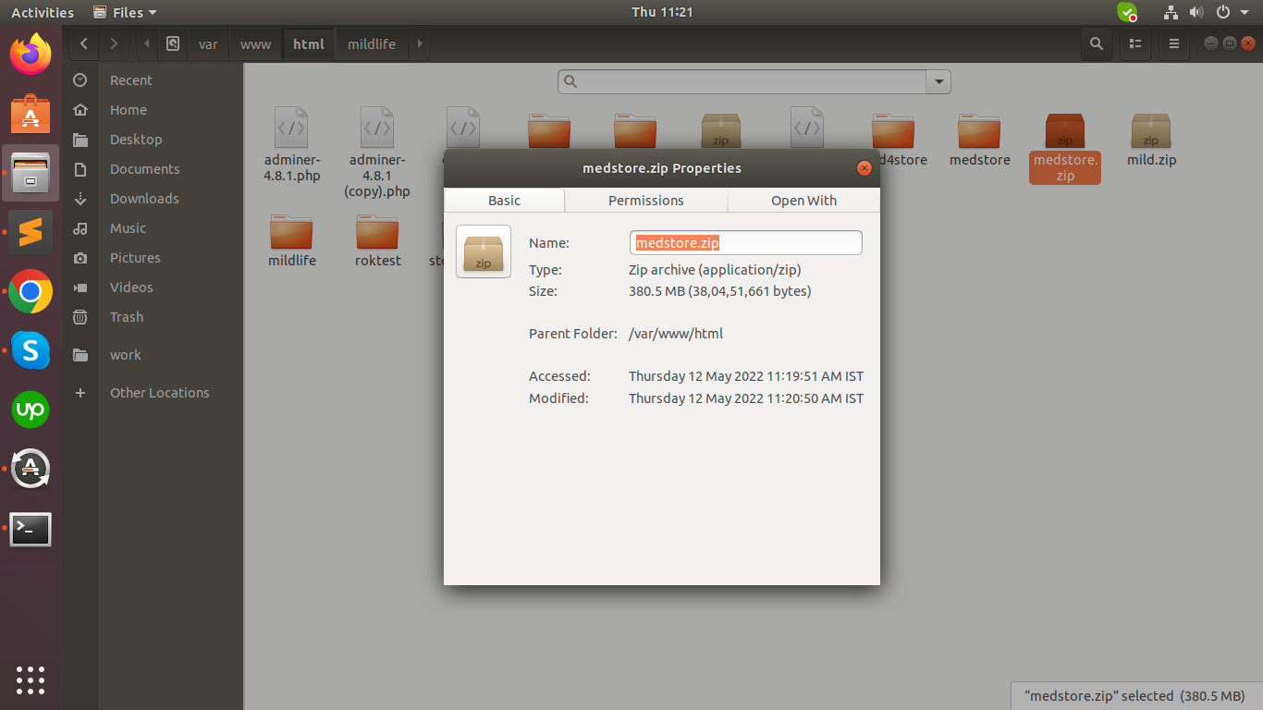Screen dimensions: 1263x710
Task: Go back using the back arrow
Action: click(x=84, y=43)
